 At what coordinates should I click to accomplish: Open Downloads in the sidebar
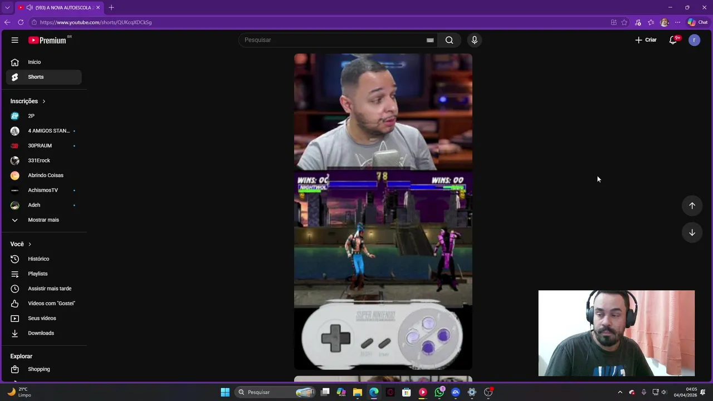click(43, 333)
